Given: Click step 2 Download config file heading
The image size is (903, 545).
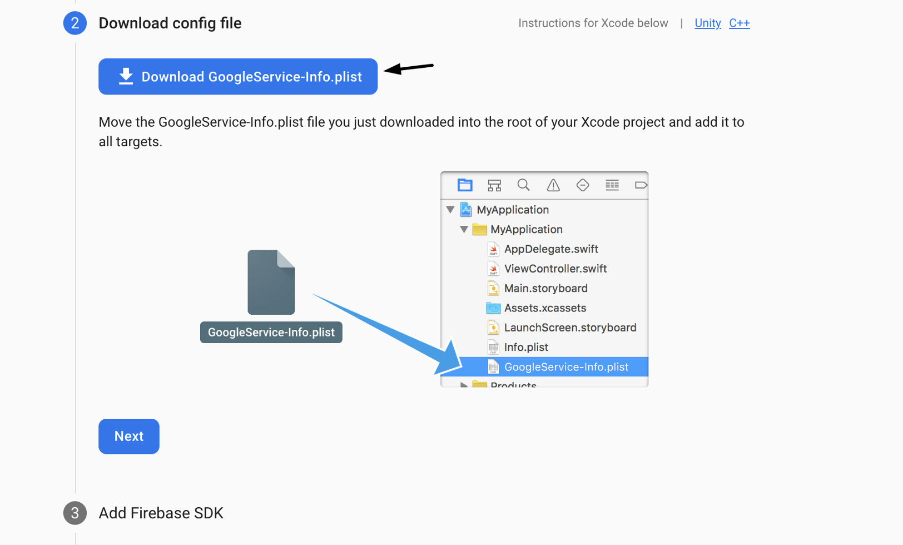Looking at the screenshot, I should tap(170, 23).
